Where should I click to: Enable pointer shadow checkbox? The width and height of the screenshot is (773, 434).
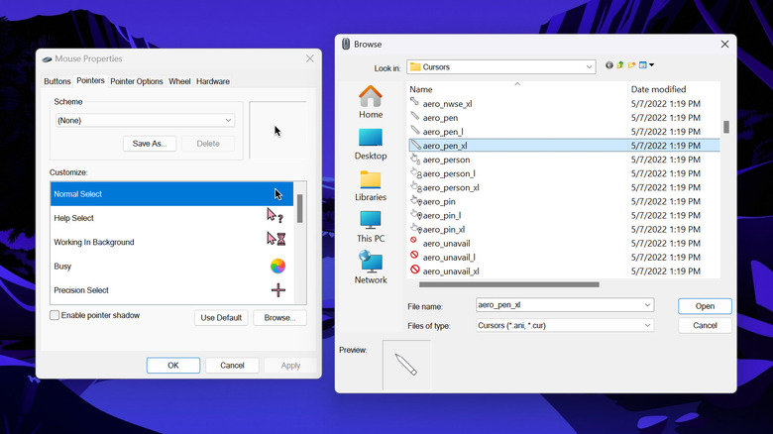coord(55,315)
